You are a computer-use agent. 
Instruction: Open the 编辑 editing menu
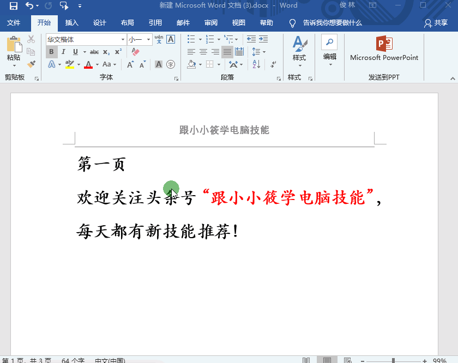tap(330, 50)
